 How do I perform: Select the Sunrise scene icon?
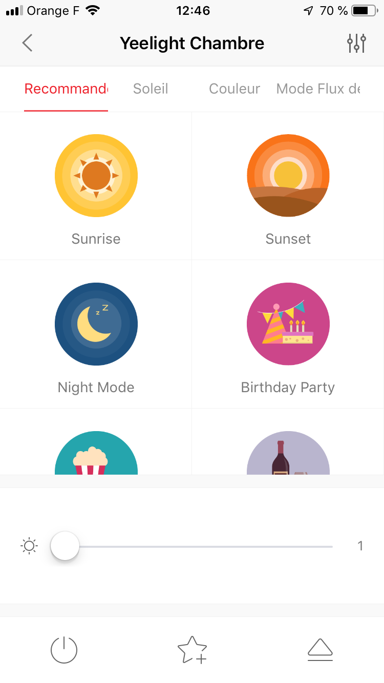(x=96, y=176)
